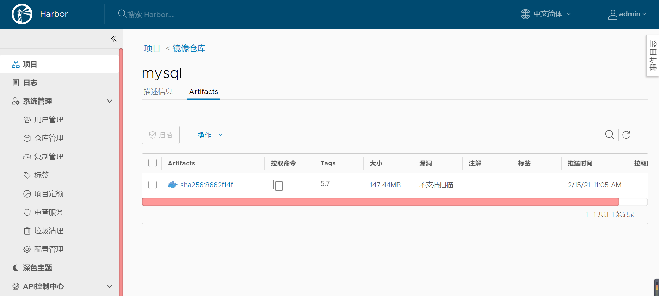Click the Tags column header

328,163
